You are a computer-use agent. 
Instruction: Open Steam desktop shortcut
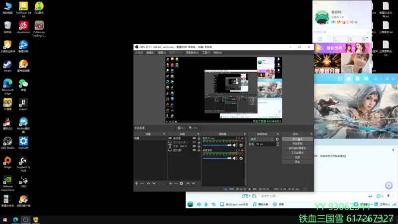(x=7, y=66)
